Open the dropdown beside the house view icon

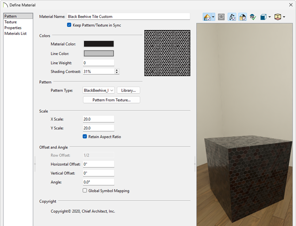(213, 17)
